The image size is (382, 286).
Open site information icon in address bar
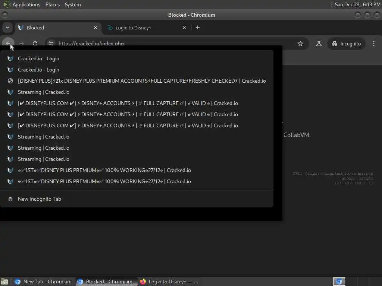click(51, 44)
